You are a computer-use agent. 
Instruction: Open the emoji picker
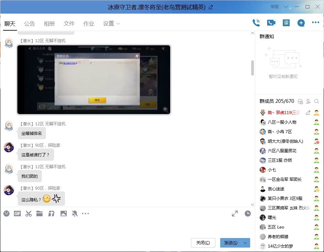click(6, 214)
